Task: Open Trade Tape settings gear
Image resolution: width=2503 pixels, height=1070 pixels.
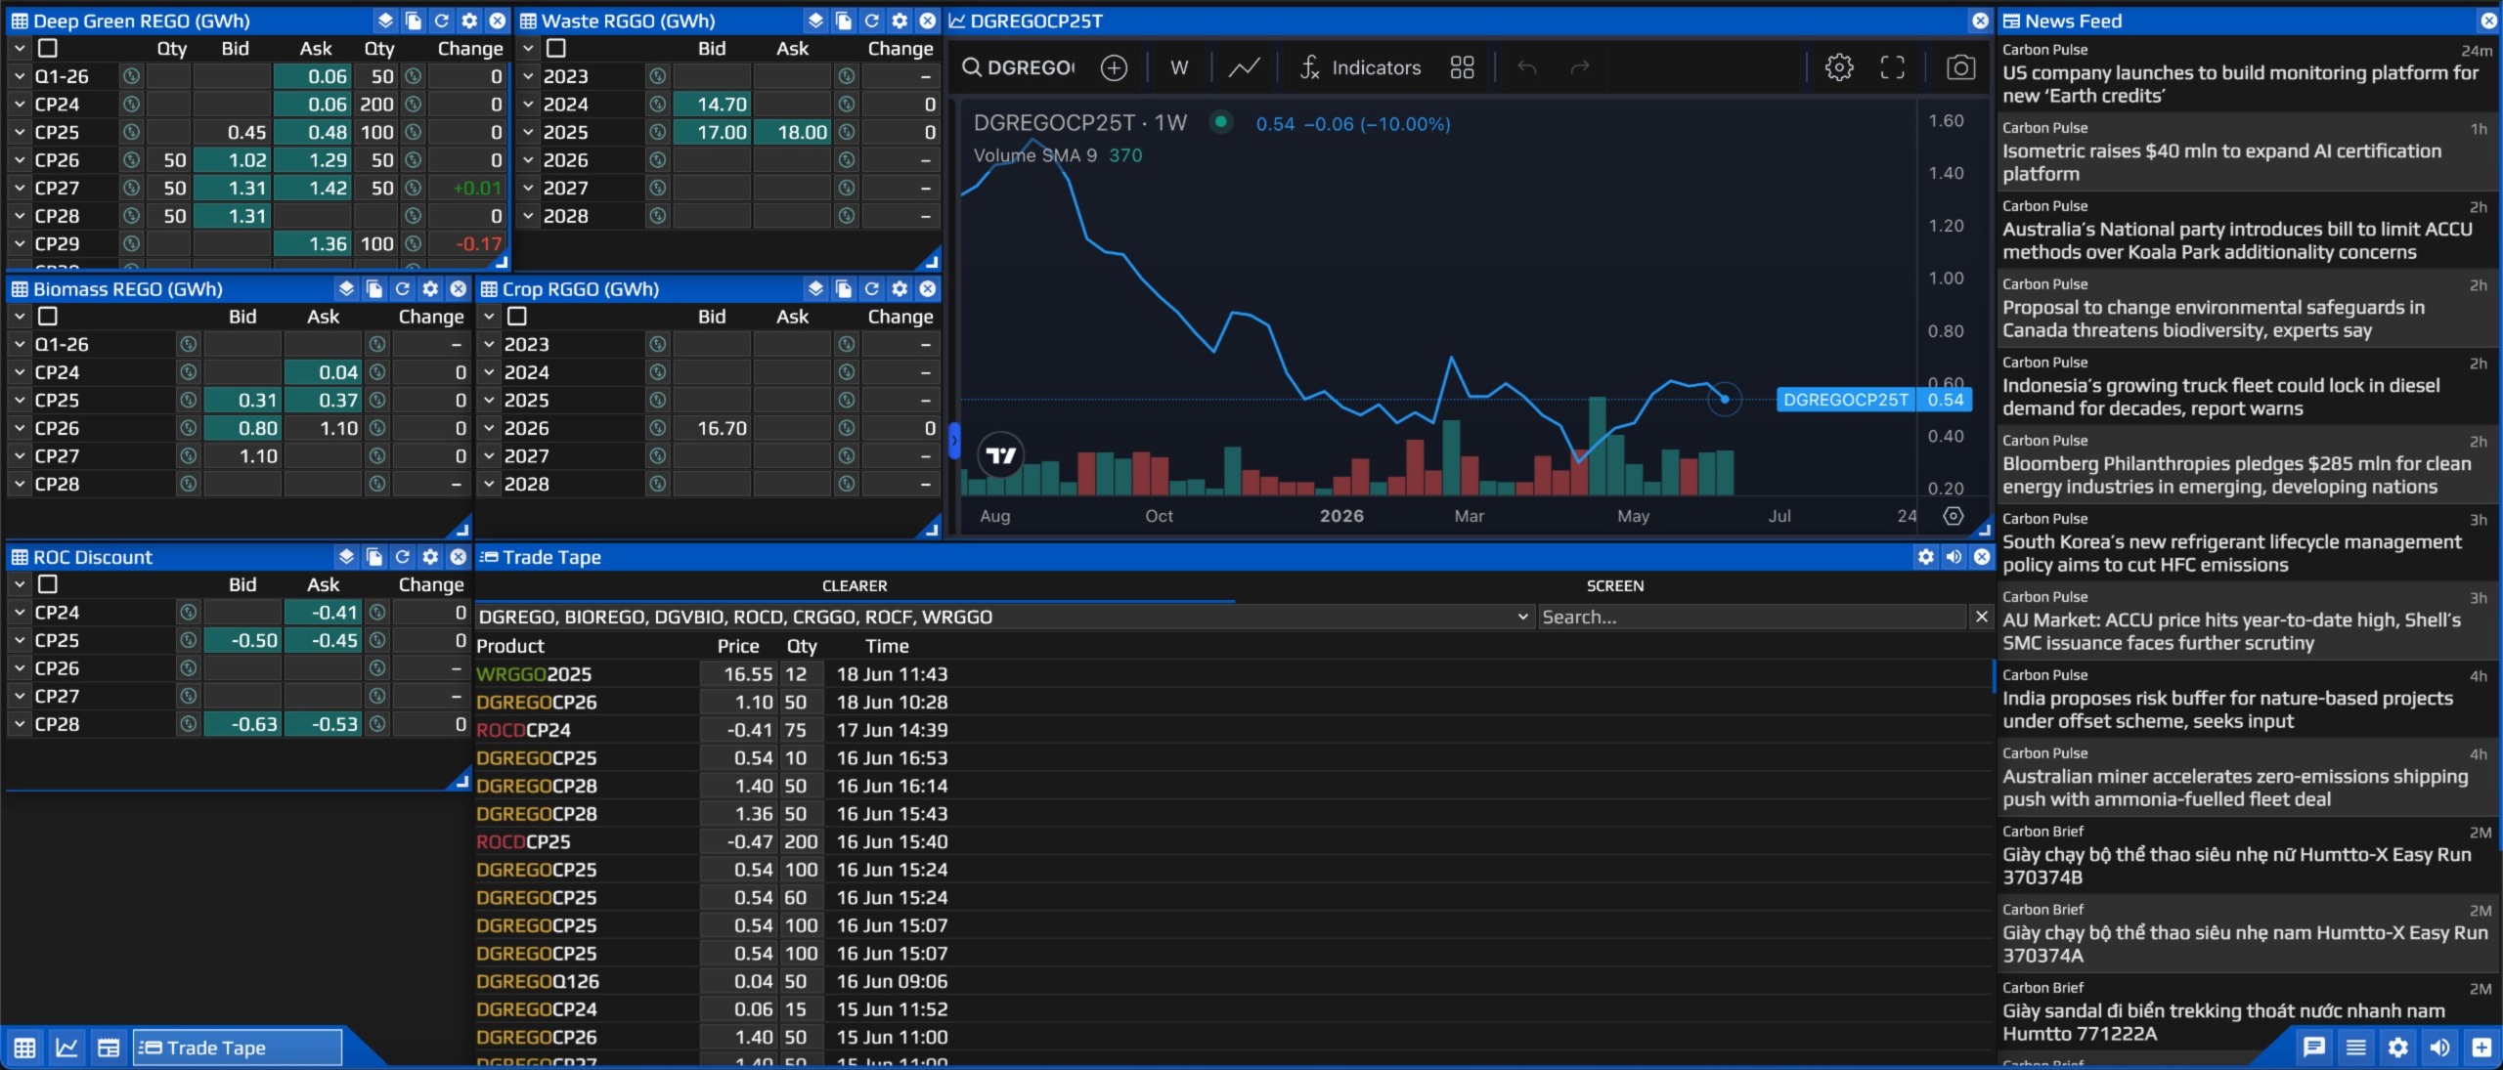Action: 1926,556
